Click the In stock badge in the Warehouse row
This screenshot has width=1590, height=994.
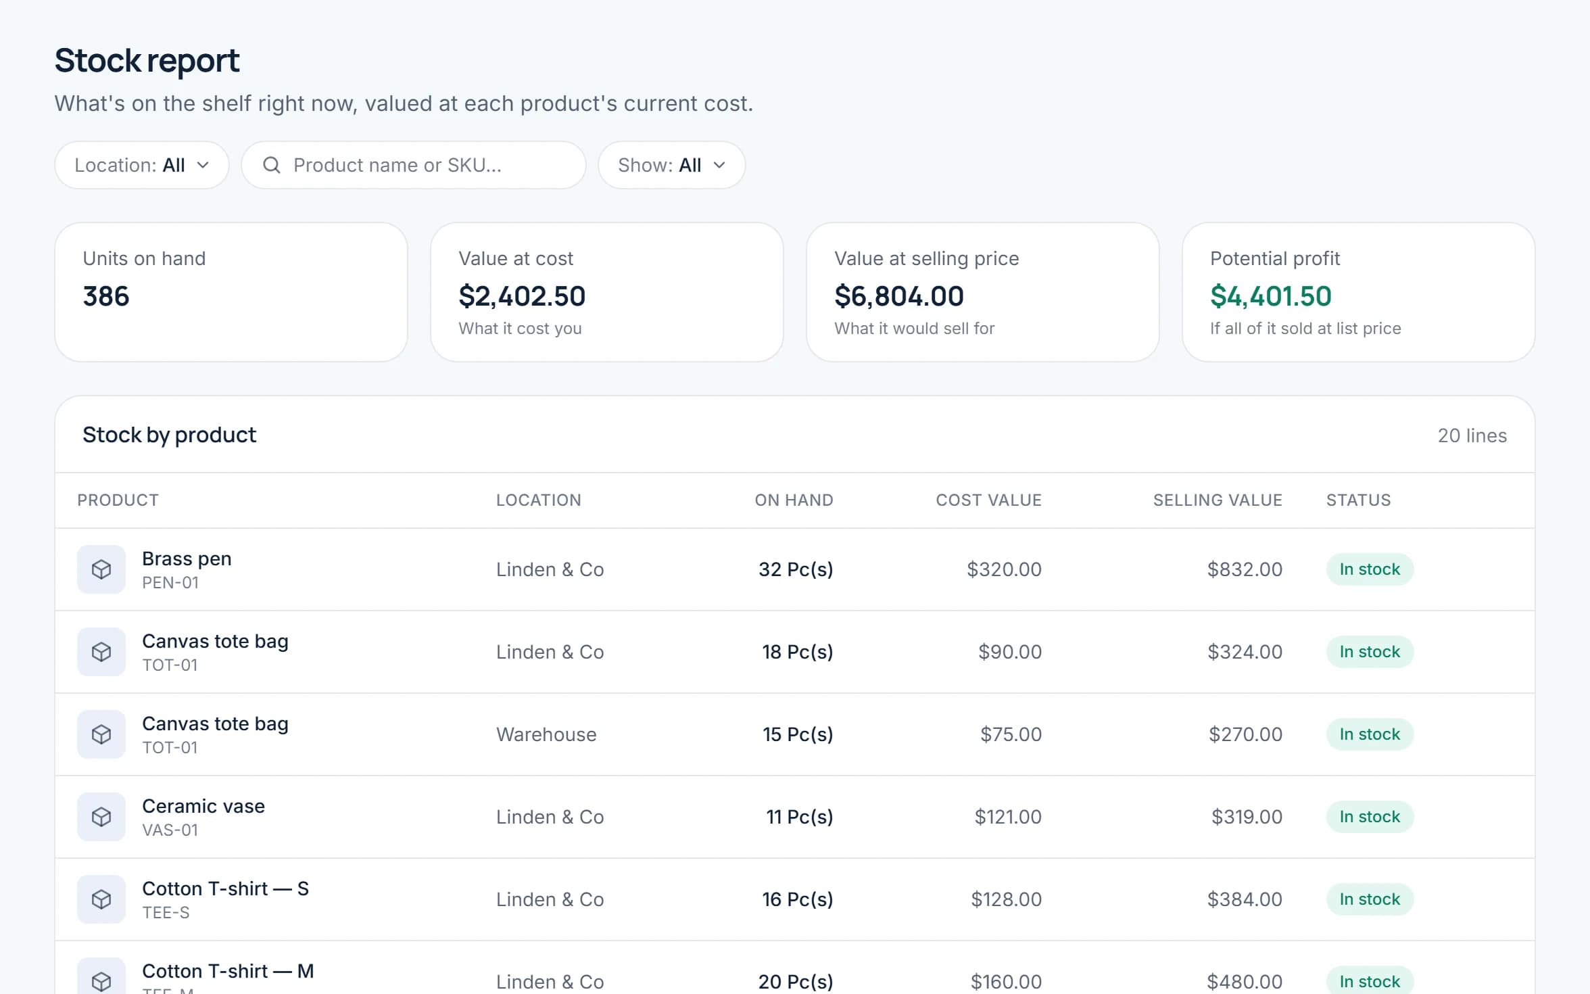coord(1370,734)
